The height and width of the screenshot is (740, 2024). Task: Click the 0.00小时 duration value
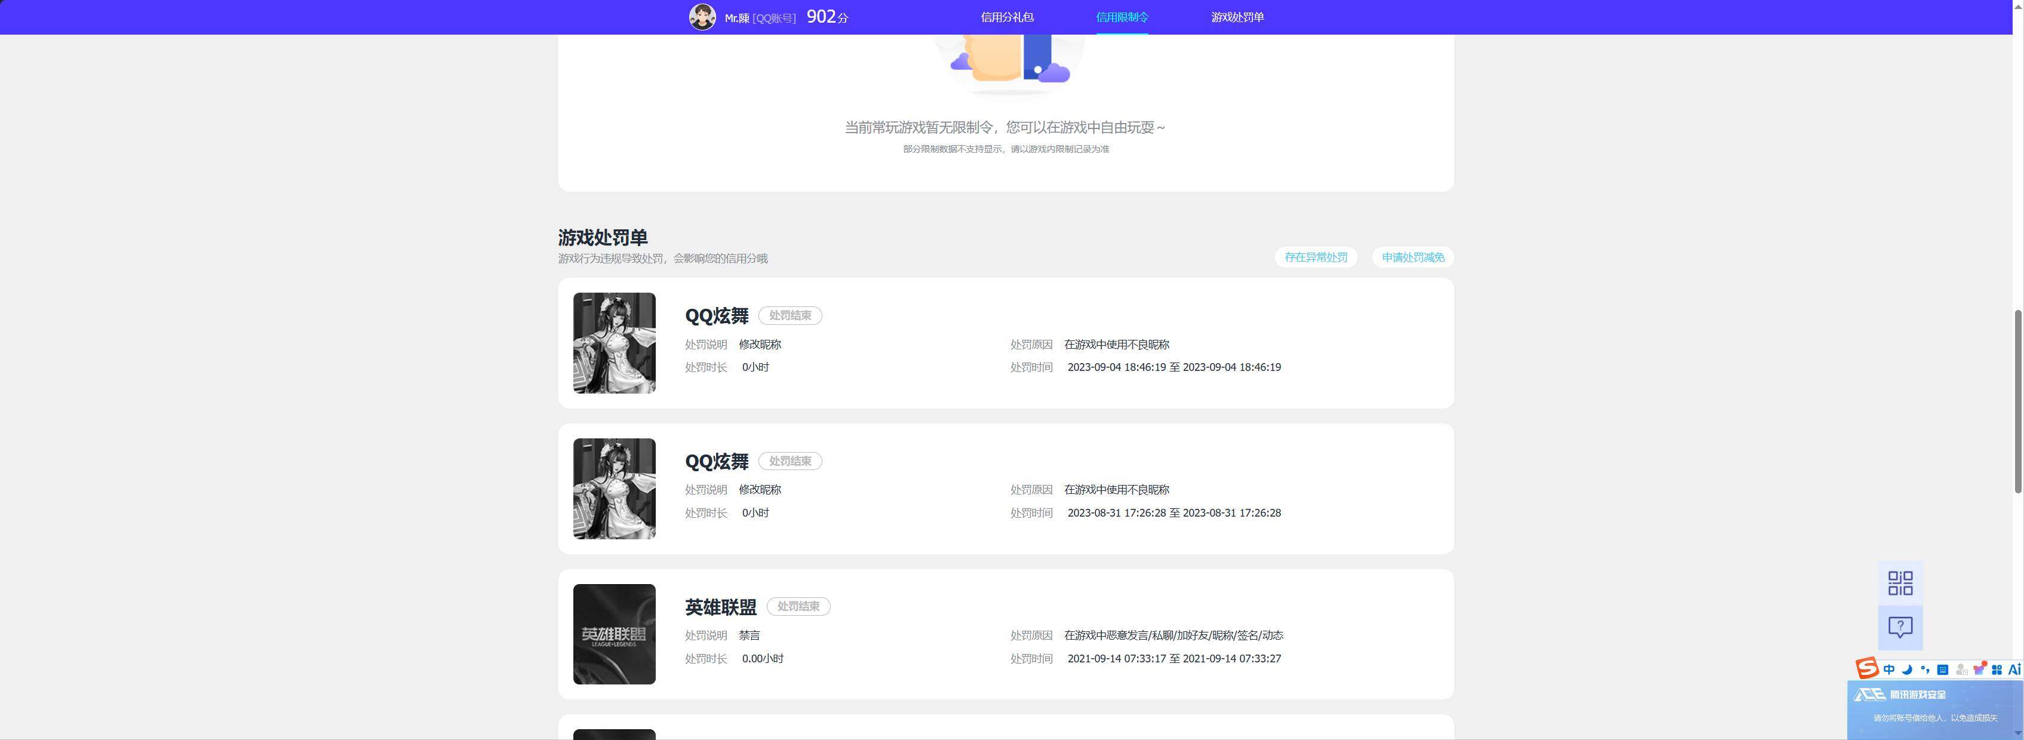pyautogui.click(x=762, y=658)
